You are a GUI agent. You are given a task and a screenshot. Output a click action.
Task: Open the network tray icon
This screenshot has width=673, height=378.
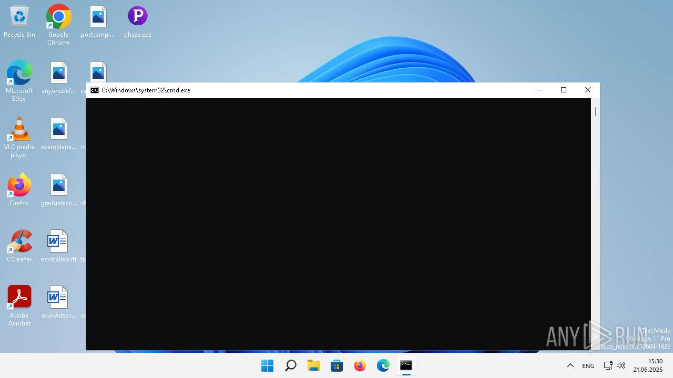click(608, 365)
